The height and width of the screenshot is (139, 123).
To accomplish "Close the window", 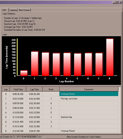I will point(121,2).
